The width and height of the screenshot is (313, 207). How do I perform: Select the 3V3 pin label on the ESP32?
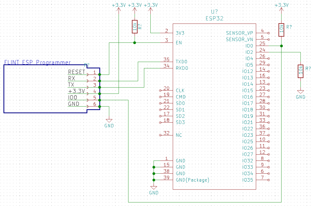(180, 33)
